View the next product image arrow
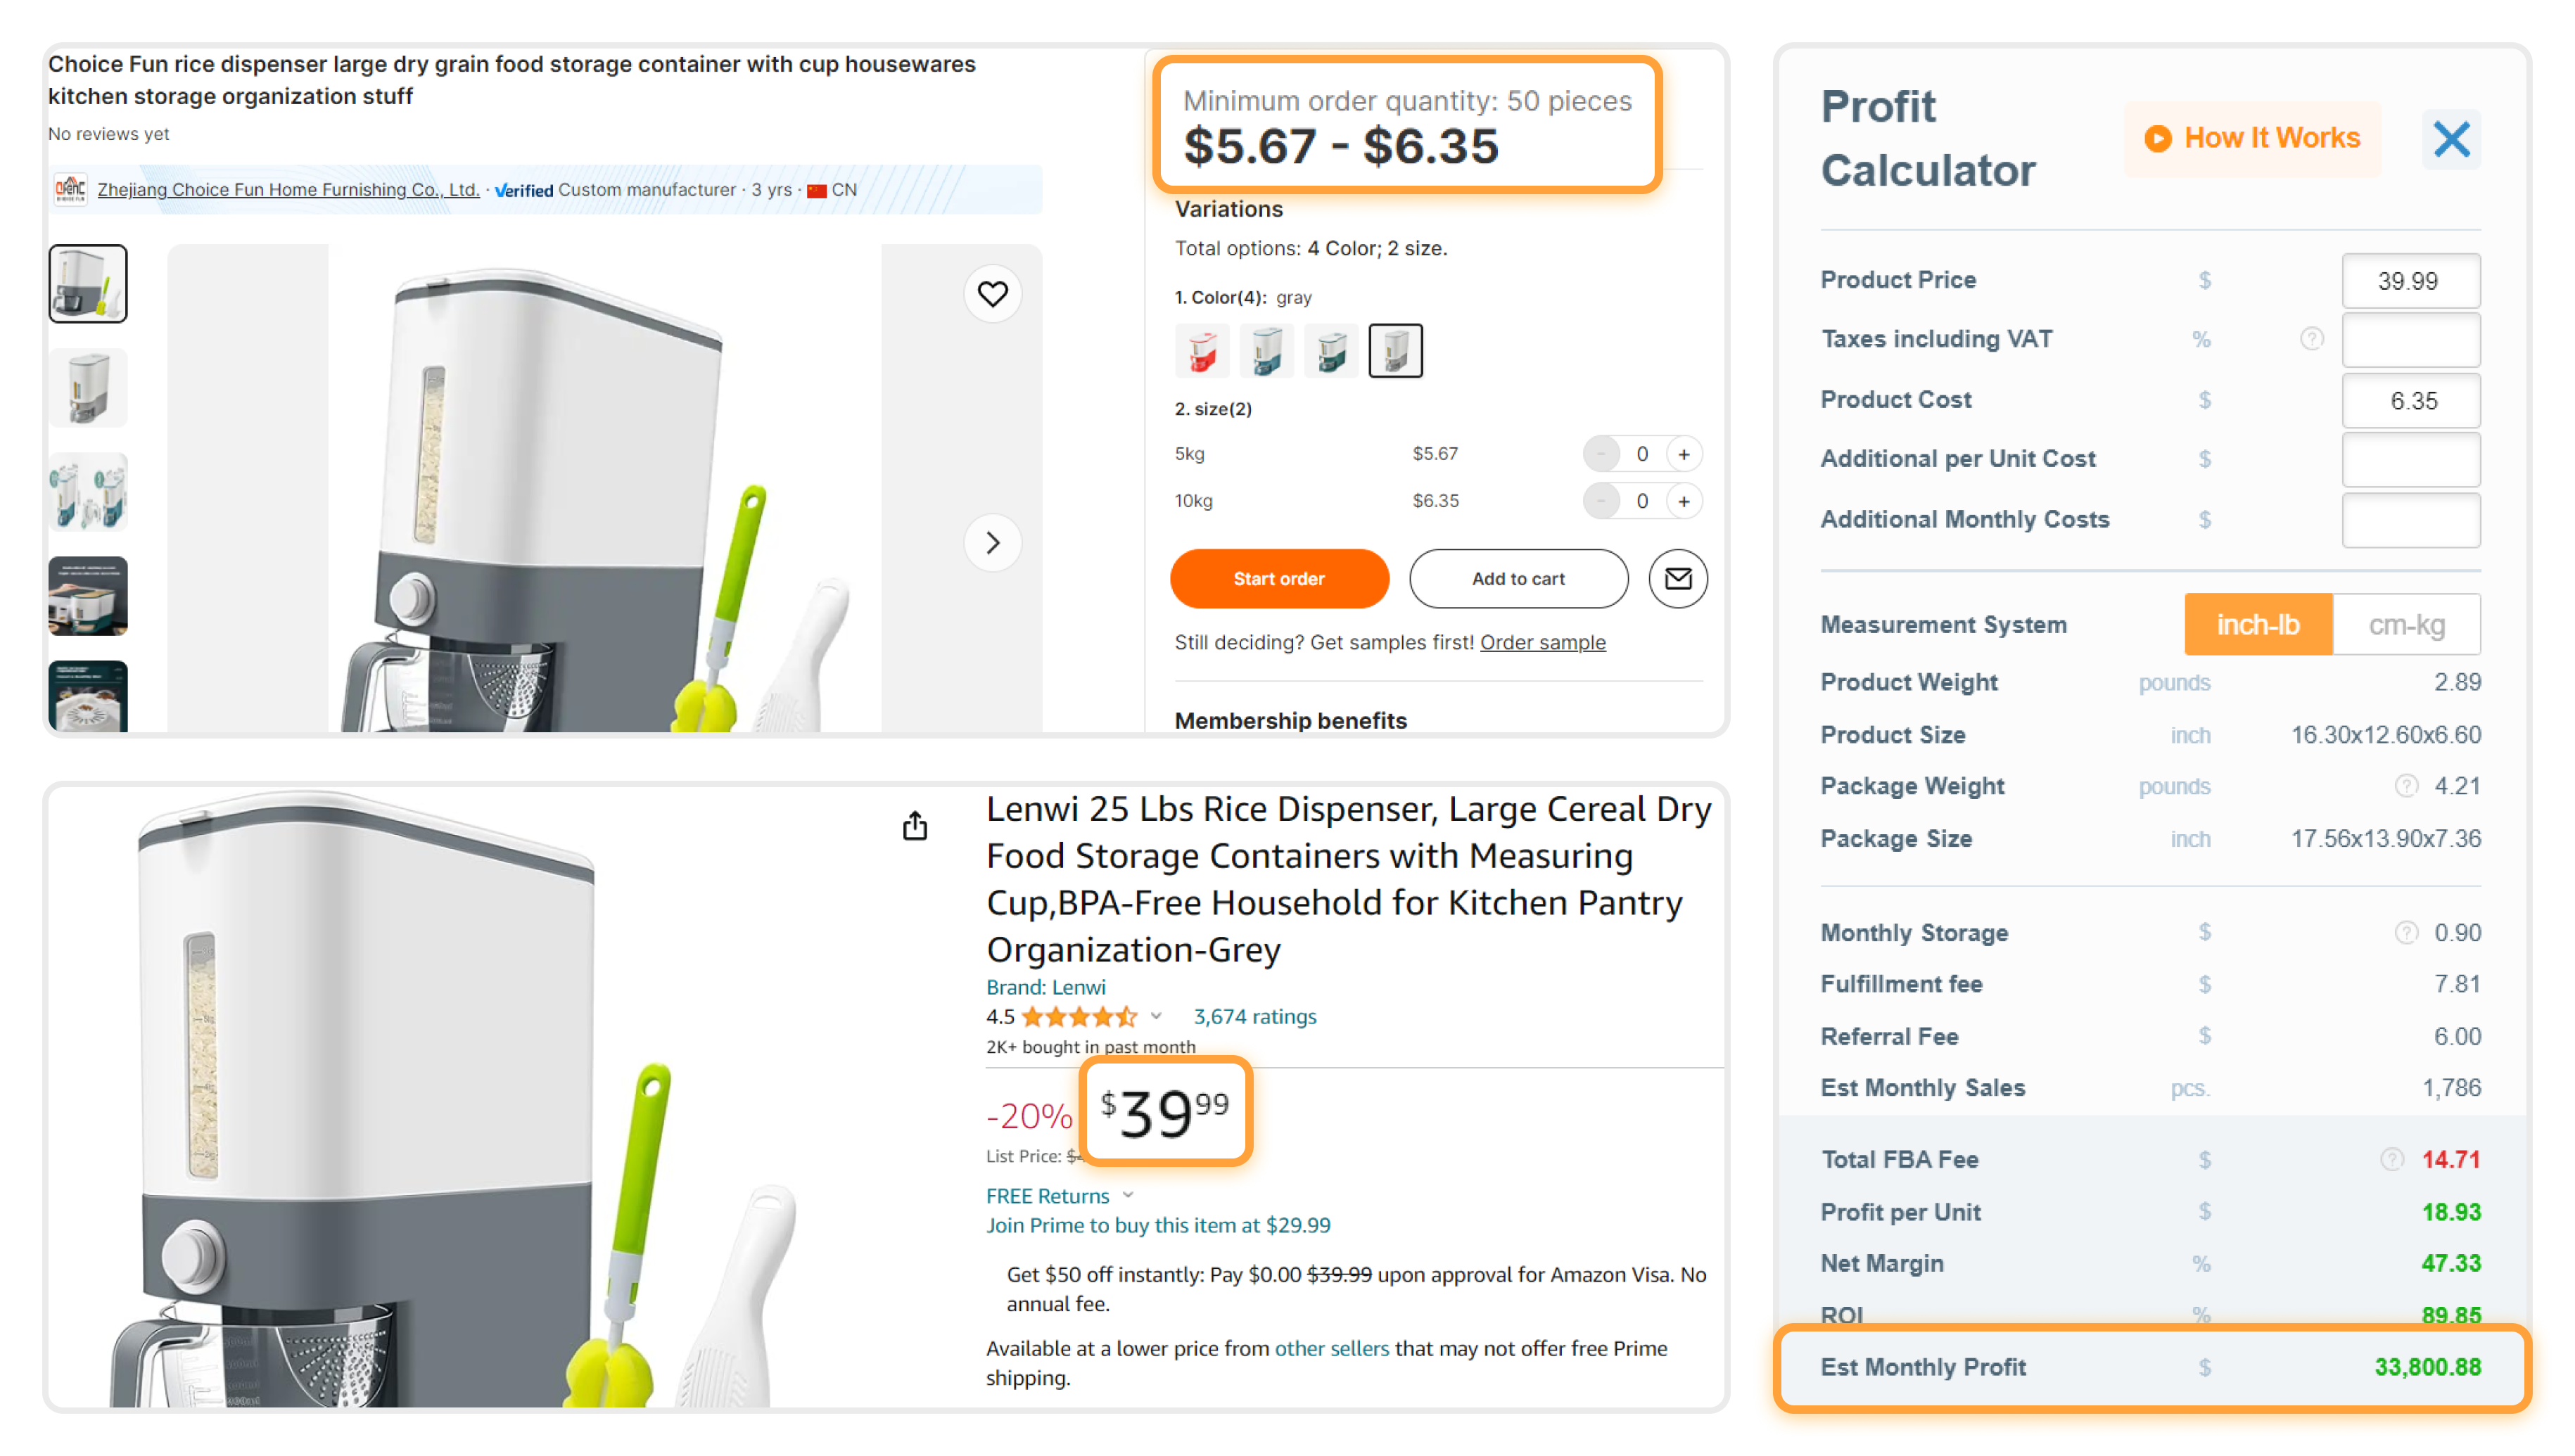 coord(993,542)
